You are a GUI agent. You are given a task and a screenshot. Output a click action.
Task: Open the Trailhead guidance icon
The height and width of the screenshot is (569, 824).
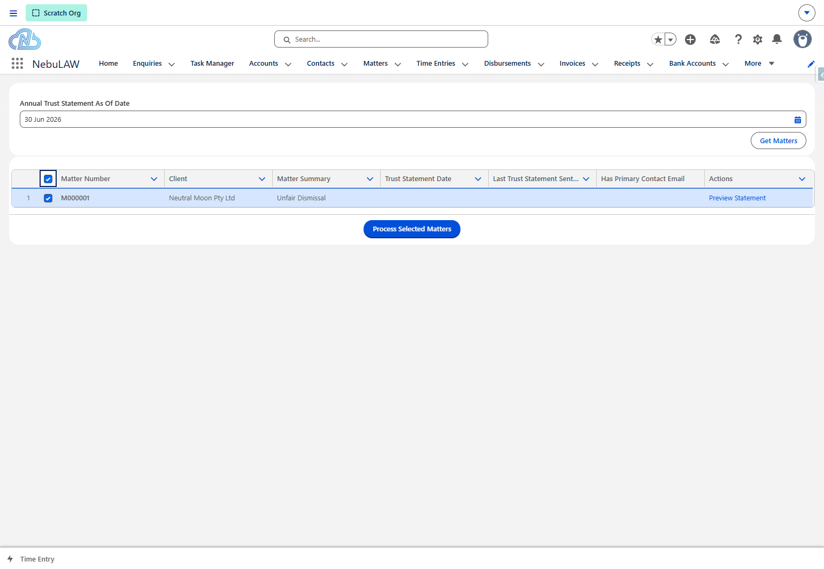[x=715, y=40]
